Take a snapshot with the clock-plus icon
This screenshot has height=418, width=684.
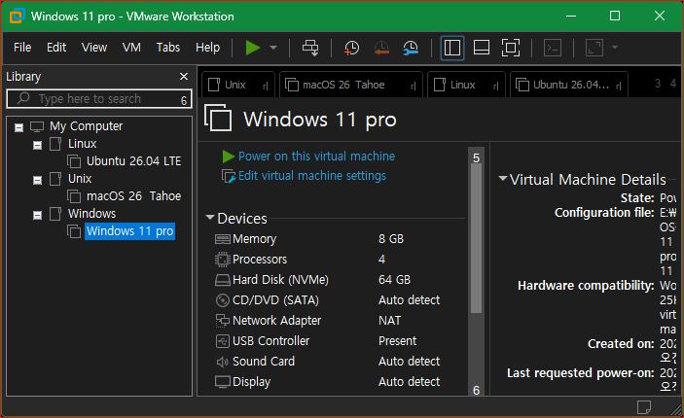351,48
